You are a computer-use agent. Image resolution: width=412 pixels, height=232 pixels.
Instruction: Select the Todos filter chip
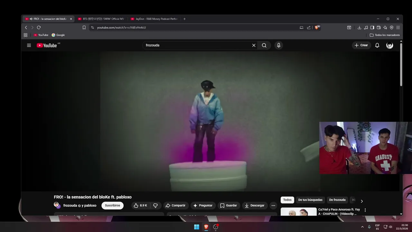287,200
